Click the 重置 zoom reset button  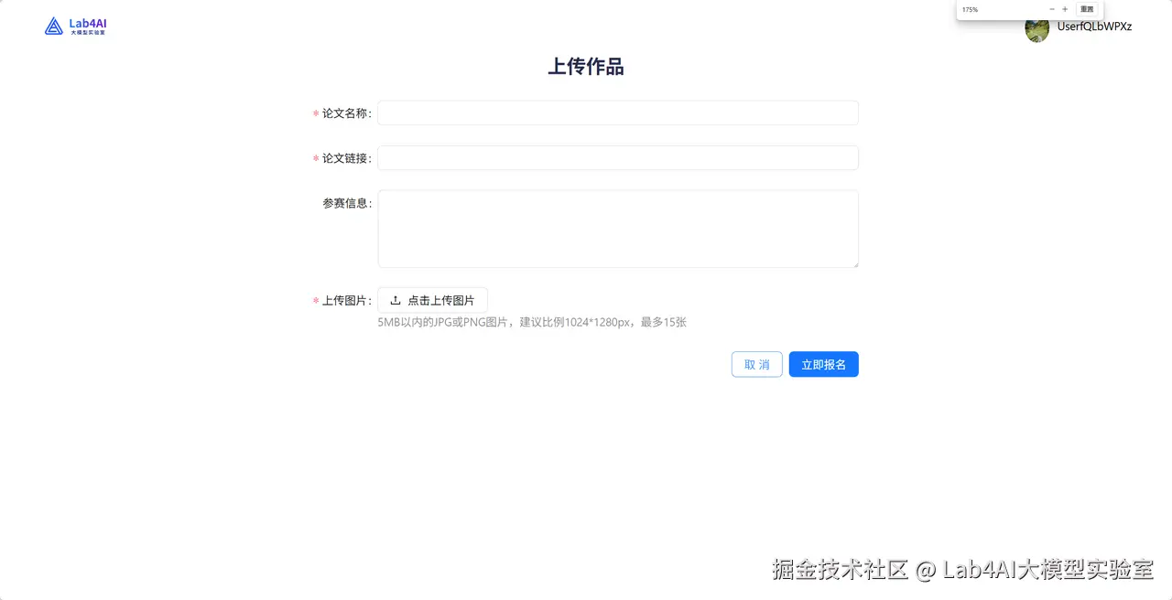(1087, 9)
